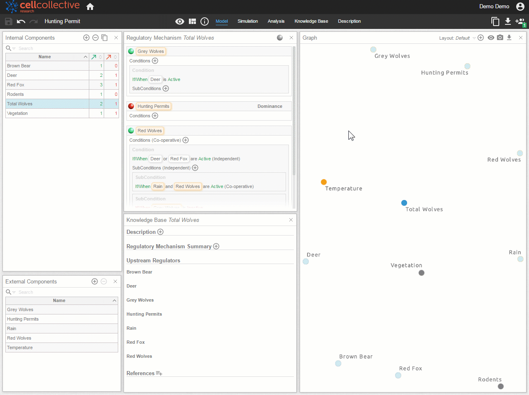Toggle the Grey Wolves green regulator type indicator
529x395 pixels.
point(131,51)
